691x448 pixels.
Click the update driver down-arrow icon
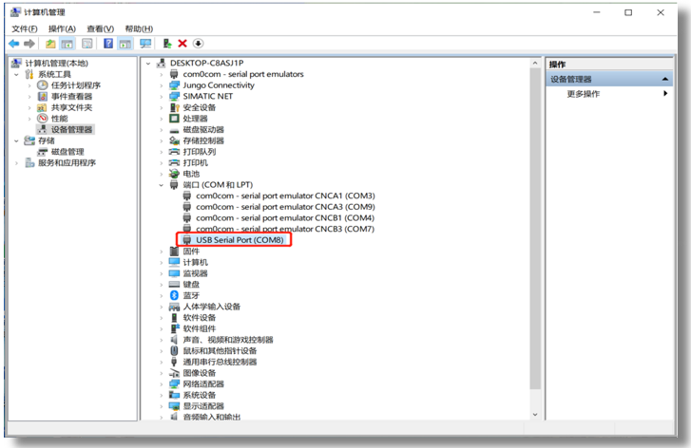199,44
